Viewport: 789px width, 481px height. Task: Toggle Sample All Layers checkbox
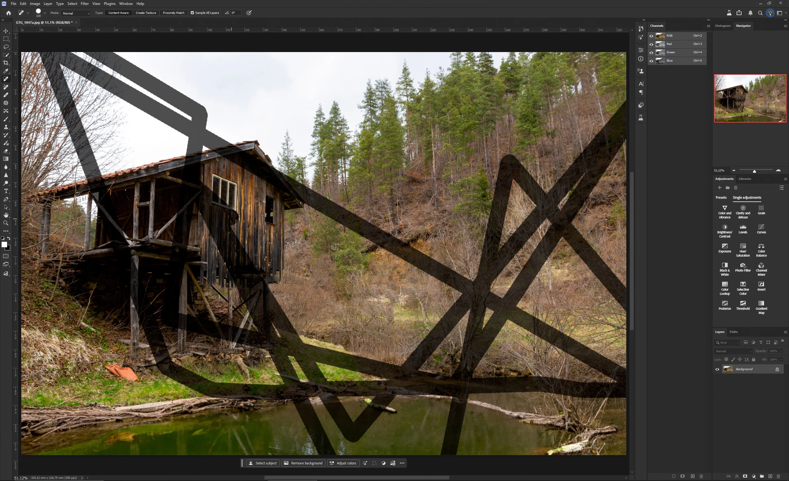click(192, 13)
